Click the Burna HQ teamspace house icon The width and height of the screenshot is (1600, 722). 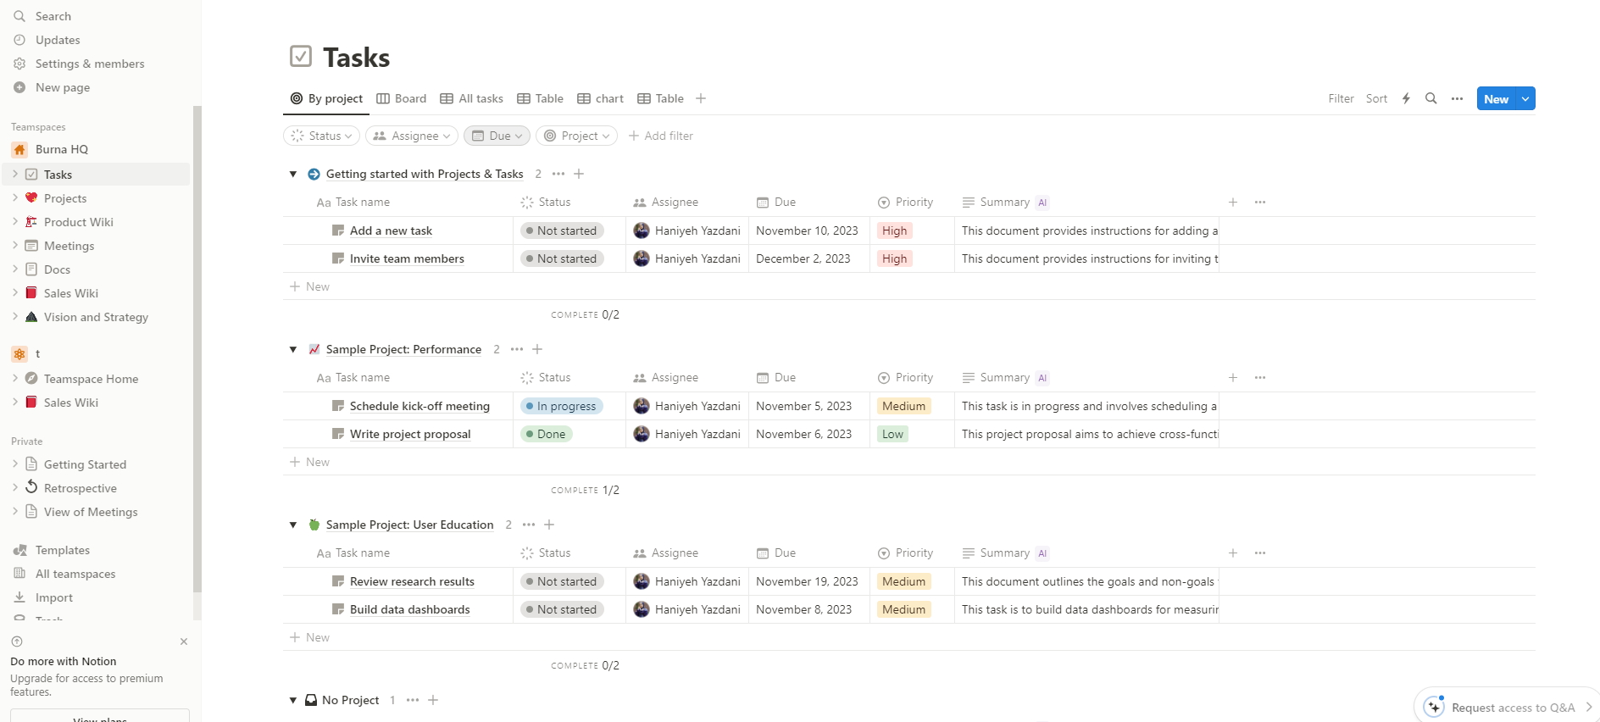[19, 149]
